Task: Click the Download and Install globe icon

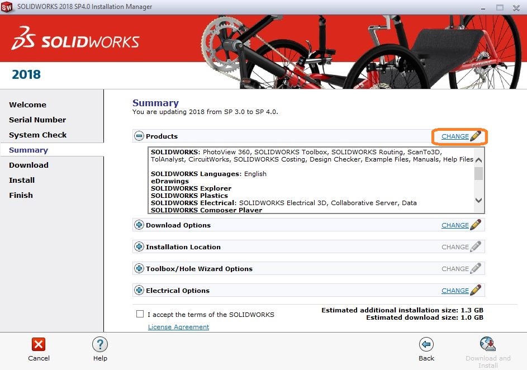Action: point(488,344)
